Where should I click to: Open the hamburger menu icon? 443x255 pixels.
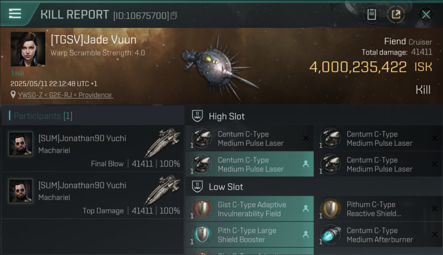pyautogui.click(x=15, y=14)
